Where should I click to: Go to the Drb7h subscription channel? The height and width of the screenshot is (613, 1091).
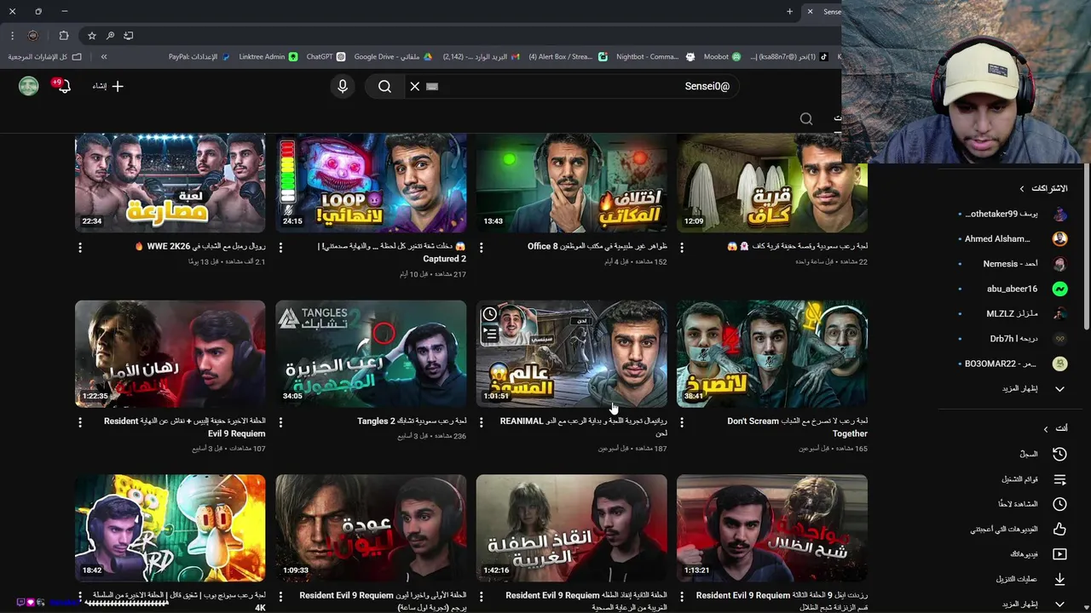pyautogui.click(x=1012, y=339)
